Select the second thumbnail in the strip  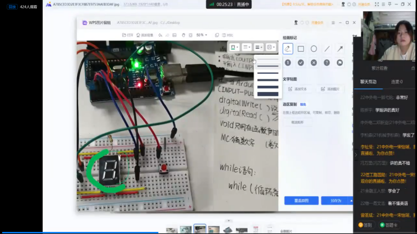186,230
